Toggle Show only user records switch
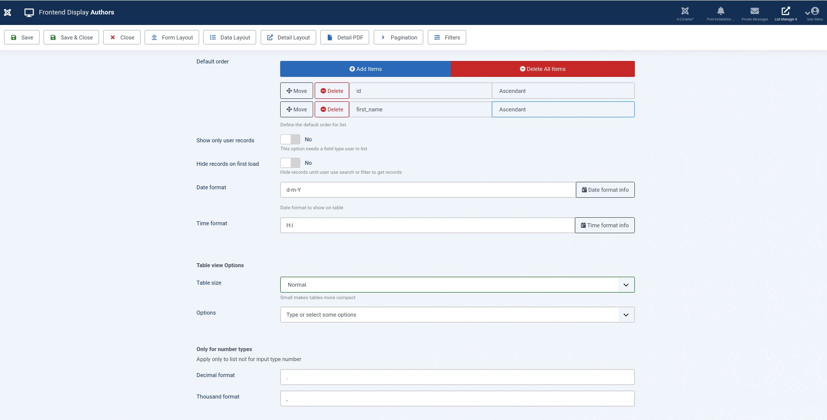Viewport: 827px width, 420px height. pos(290,139)
